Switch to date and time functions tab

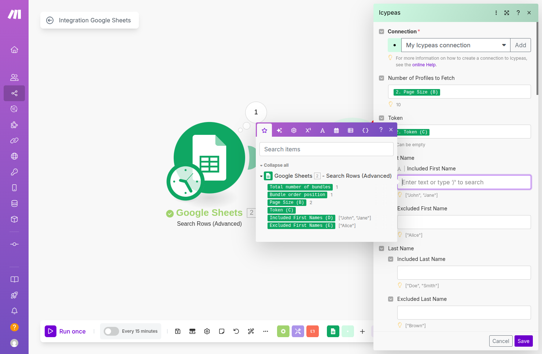pos(336,130)
